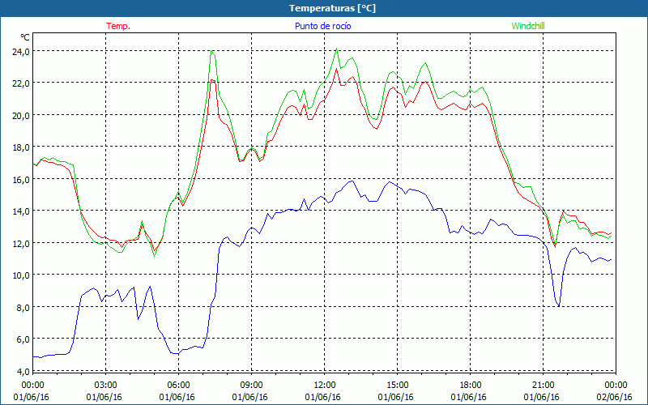
Task: Select the blue 'Punto de rocío' legend label
Action: [x=322, y=26]
